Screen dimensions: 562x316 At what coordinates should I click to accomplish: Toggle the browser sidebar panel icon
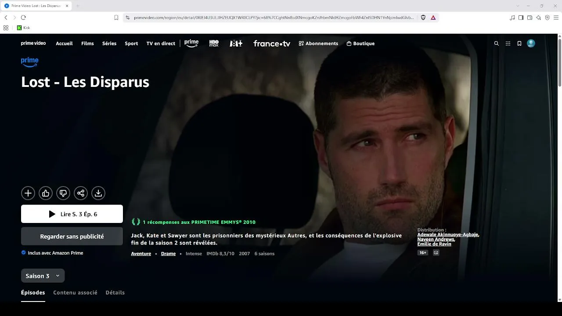[x=521, y=18]
